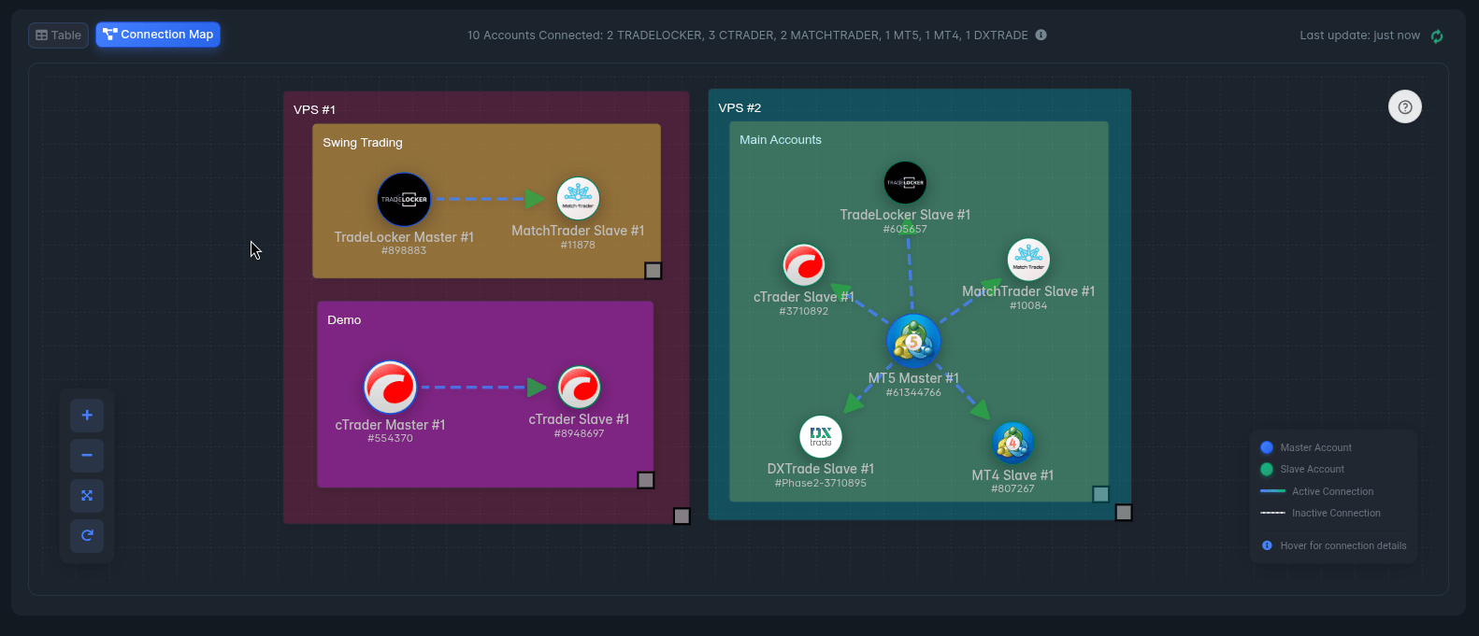
Task: Click account number #898883
Action: click(404, 250)
